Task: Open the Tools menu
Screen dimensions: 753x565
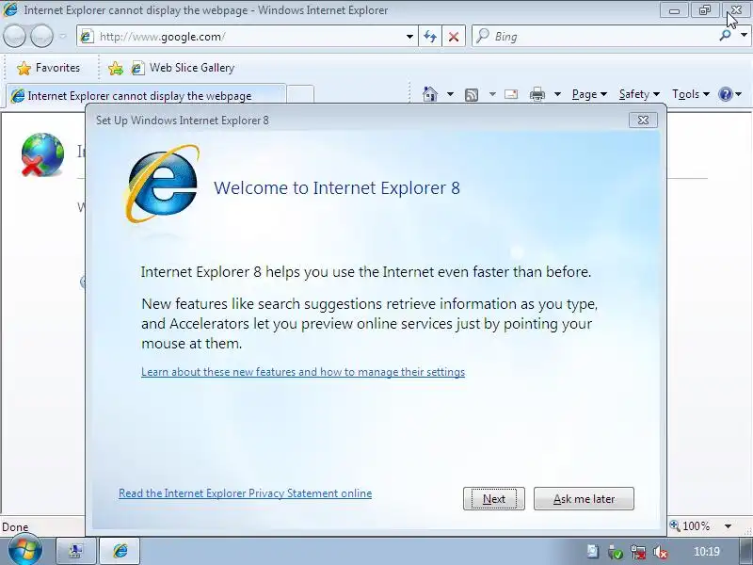Action: [691, 94]
